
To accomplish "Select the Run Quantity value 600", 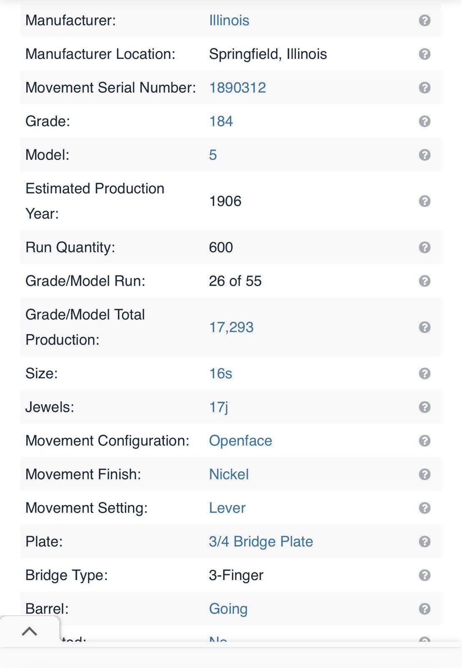I will click(221, 247).
